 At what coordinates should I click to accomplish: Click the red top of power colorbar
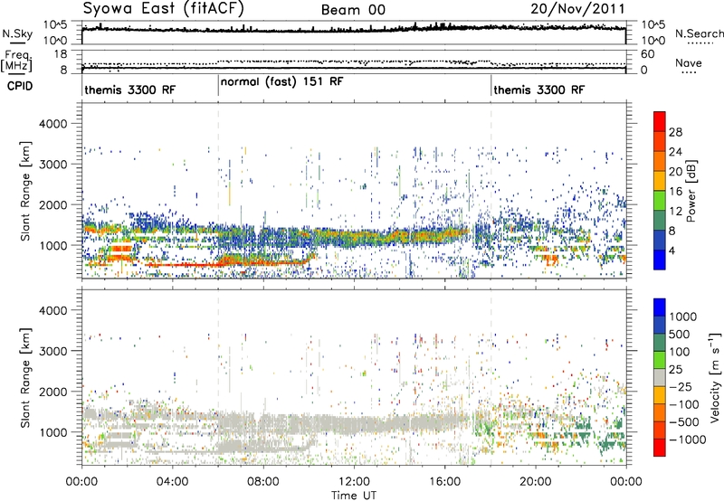(660, 121)
